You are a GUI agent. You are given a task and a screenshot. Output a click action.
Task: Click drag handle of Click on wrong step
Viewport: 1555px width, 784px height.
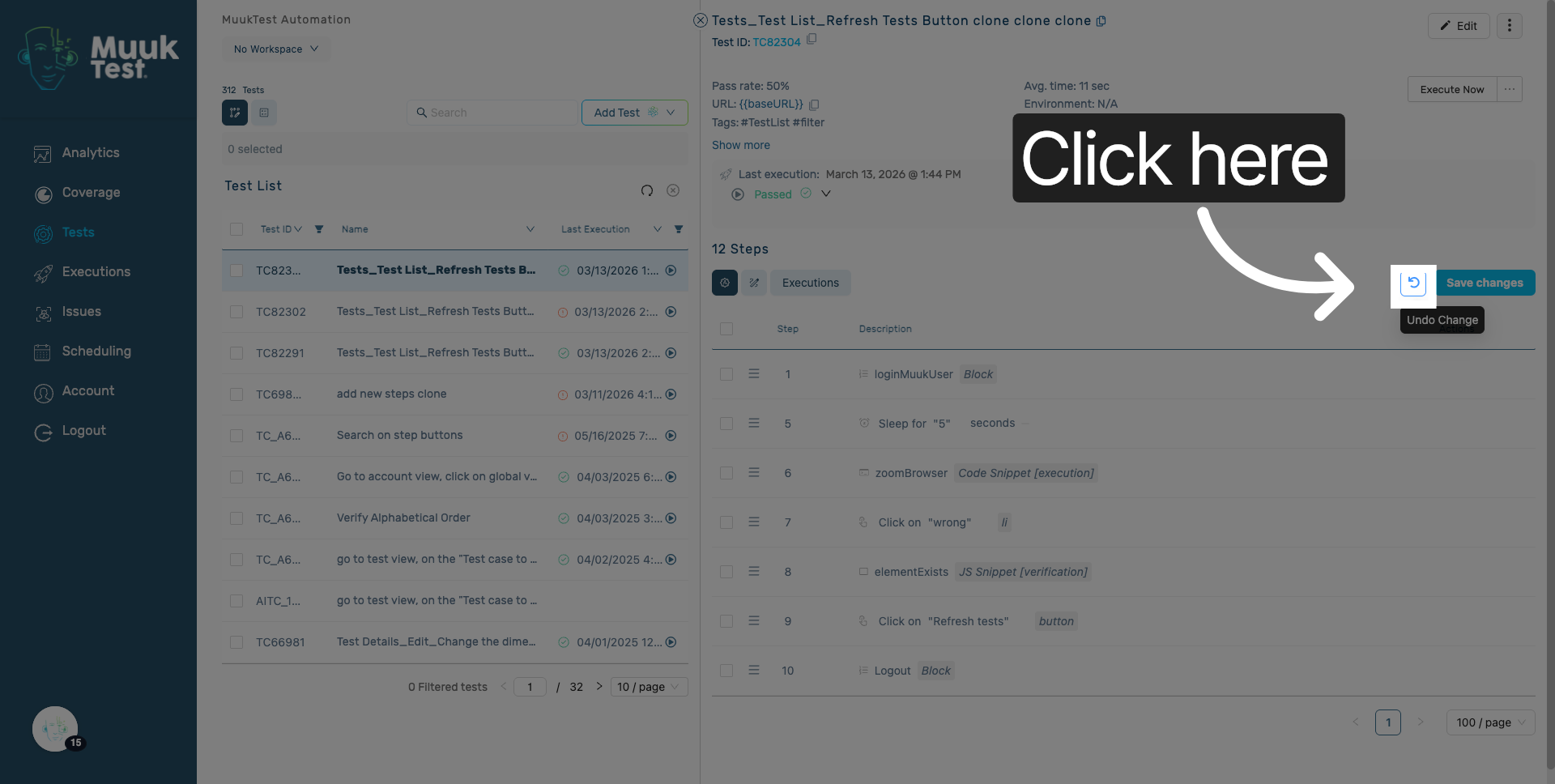(x=754, y=522)
